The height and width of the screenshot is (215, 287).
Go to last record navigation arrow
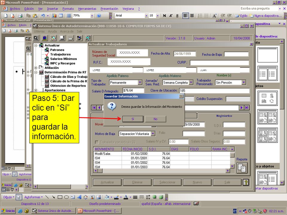coord(247,107)
